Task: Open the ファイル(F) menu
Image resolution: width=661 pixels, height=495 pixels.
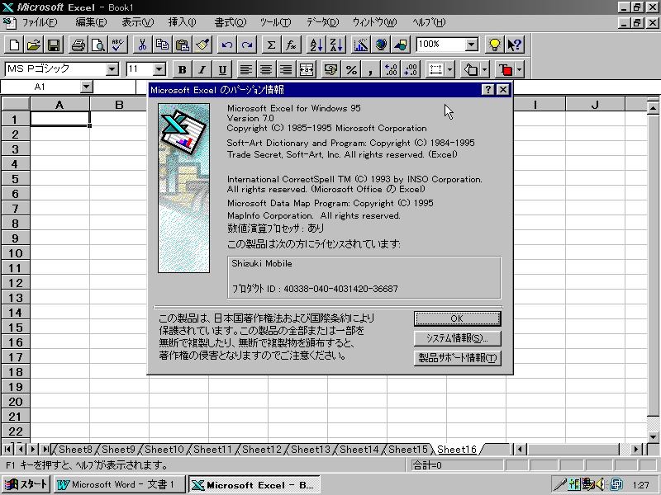Action: coord(39,22)
